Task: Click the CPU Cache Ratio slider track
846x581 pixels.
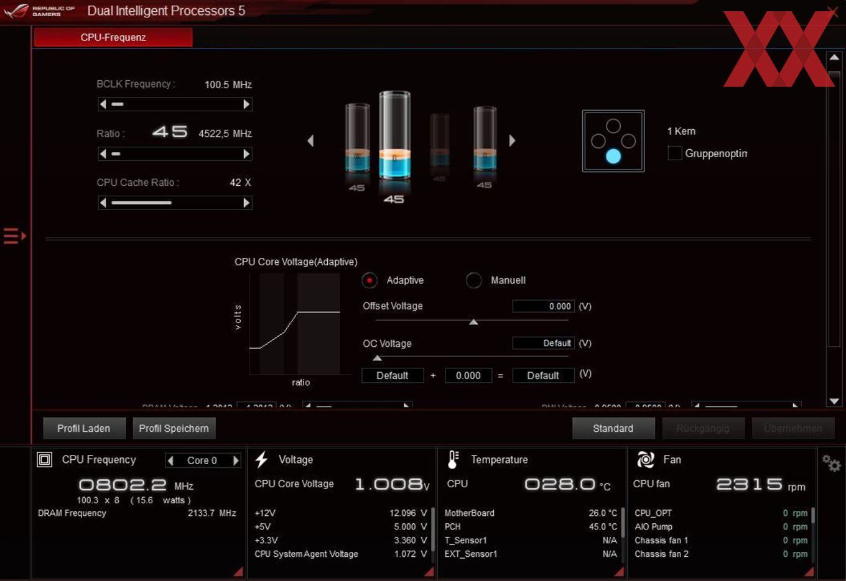Action: (x=175, y=203)
